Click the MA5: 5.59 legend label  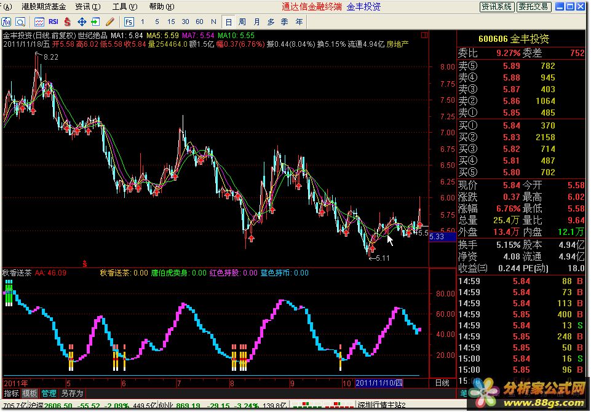coord(162,36)
